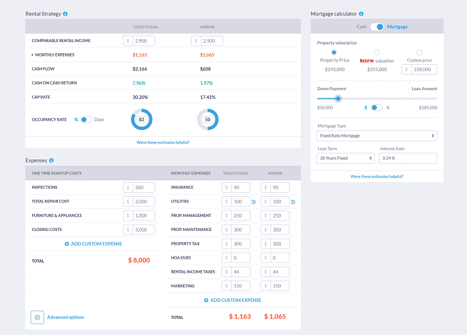Open Advanced options for expenses
Image resolution: width=467 pixels, height=335 pixels.
point(65,317)
